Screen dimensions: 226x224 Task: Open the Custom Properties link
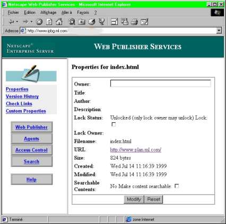tap(26, 111)
